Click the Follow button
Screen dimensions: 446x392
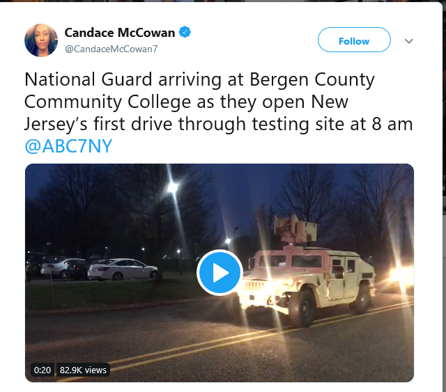click(354, 40)
